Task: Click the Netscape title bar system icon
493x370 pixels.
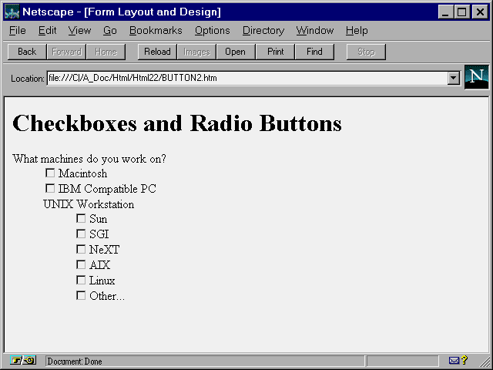Action: point(12,12)
